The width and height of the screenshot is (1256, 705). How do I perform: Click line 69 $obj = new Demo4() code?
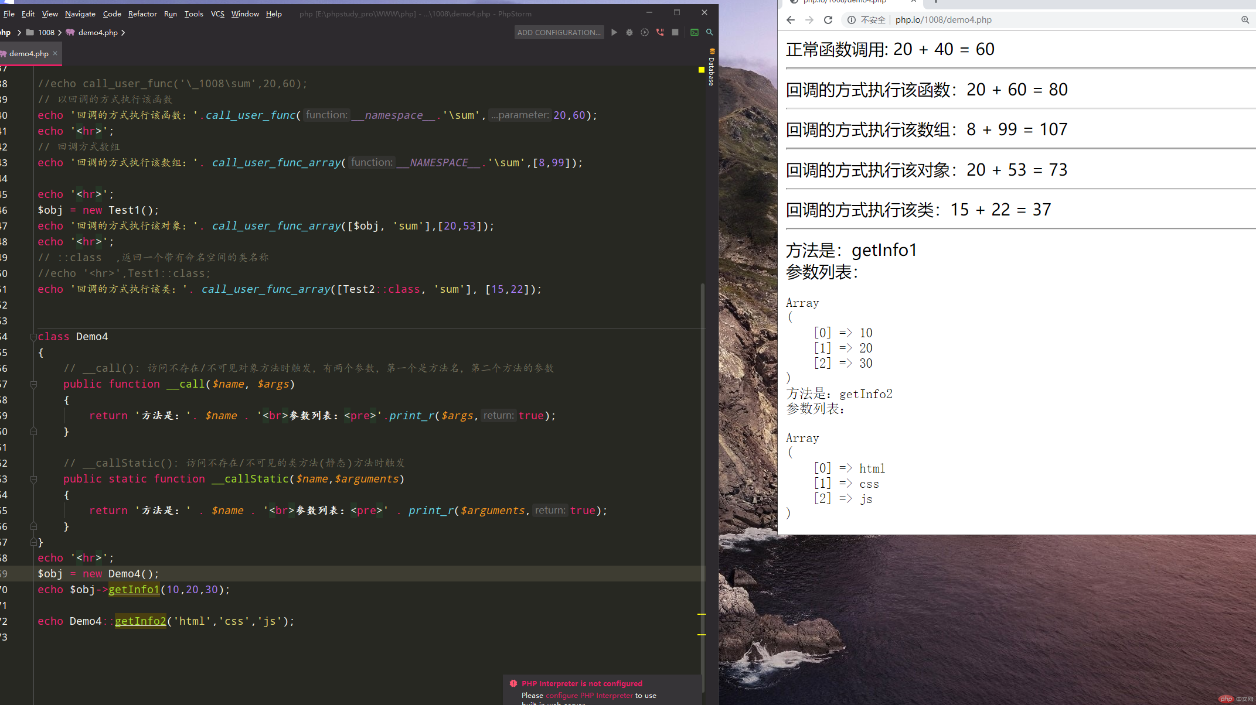point(98,574)
